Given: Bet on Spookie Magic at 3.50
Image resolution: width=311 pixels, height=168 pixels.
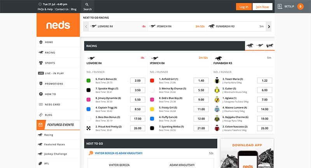Looking at the screenshot, I should pos(138,90).
